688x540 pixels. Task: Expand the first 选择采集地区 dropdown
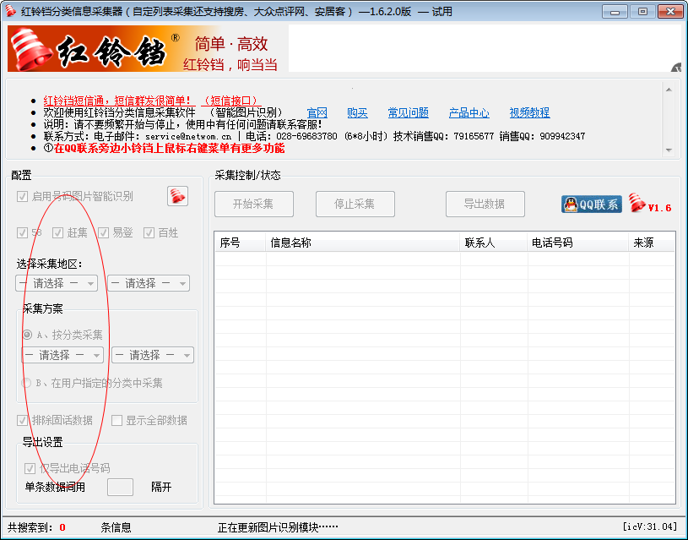click(57, 283)
